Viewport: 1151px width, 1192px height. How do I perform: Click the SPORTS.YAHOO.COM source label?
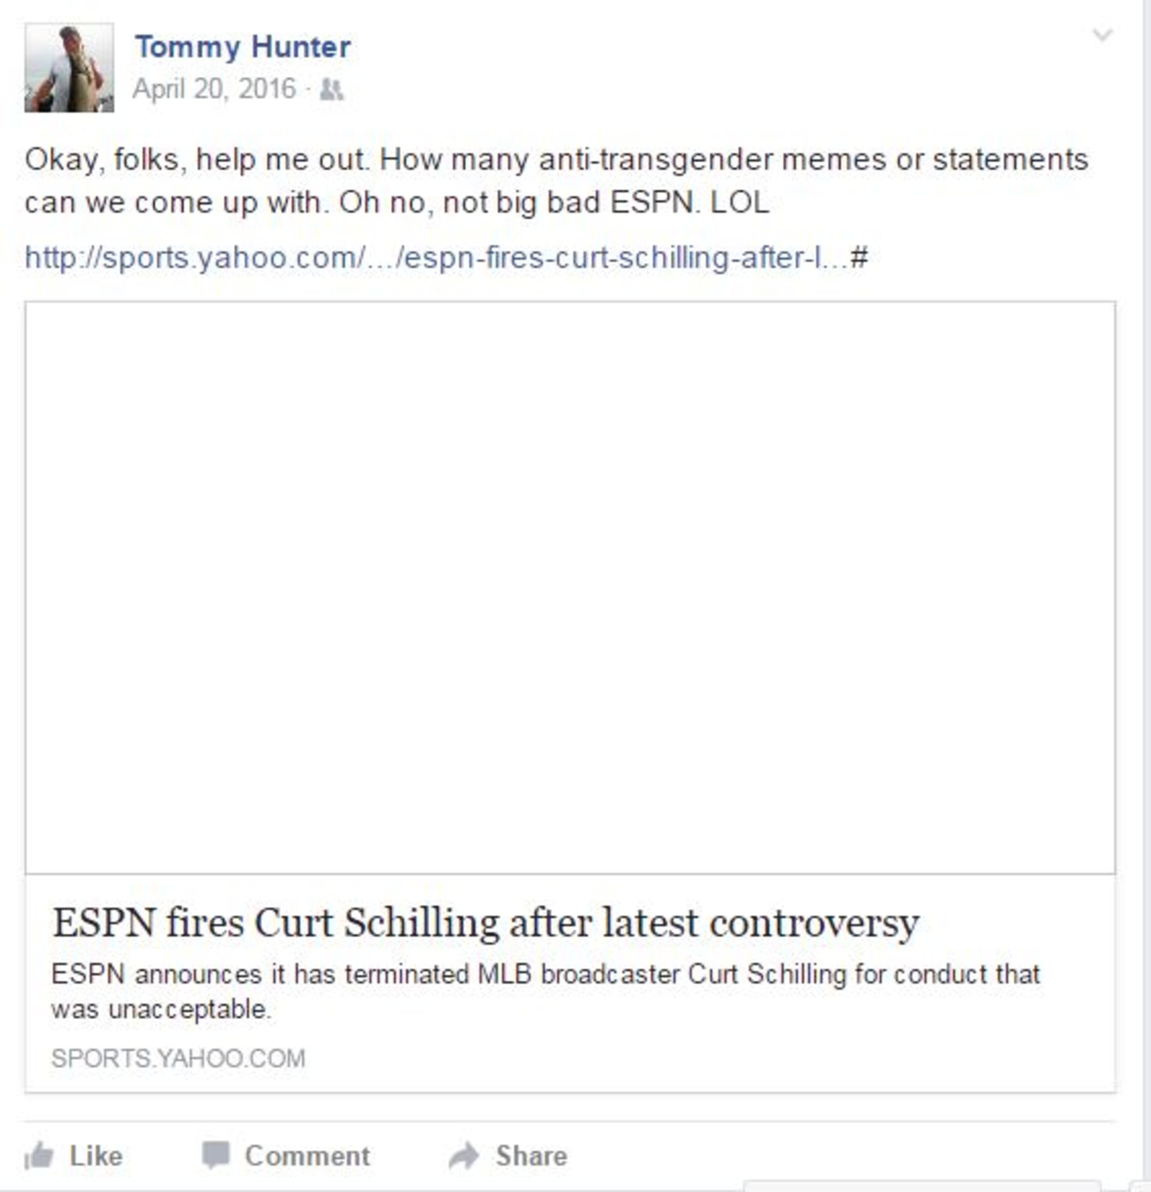point(178,1059)
